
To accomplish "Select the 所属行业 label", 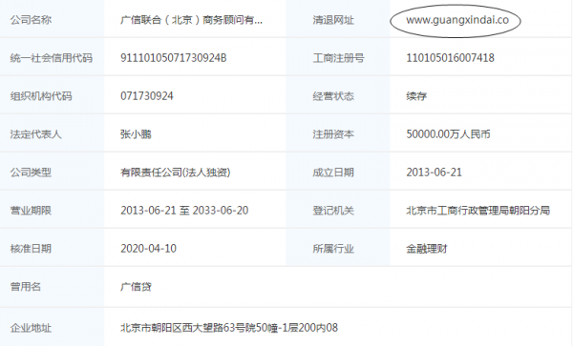I will [x=333, y=249].
